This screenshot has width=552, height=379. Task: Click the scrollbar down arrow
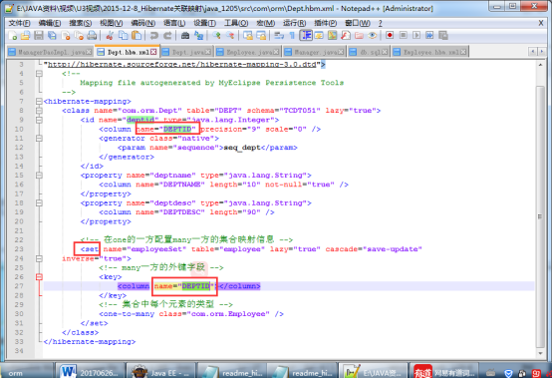[x=540, y=353]
